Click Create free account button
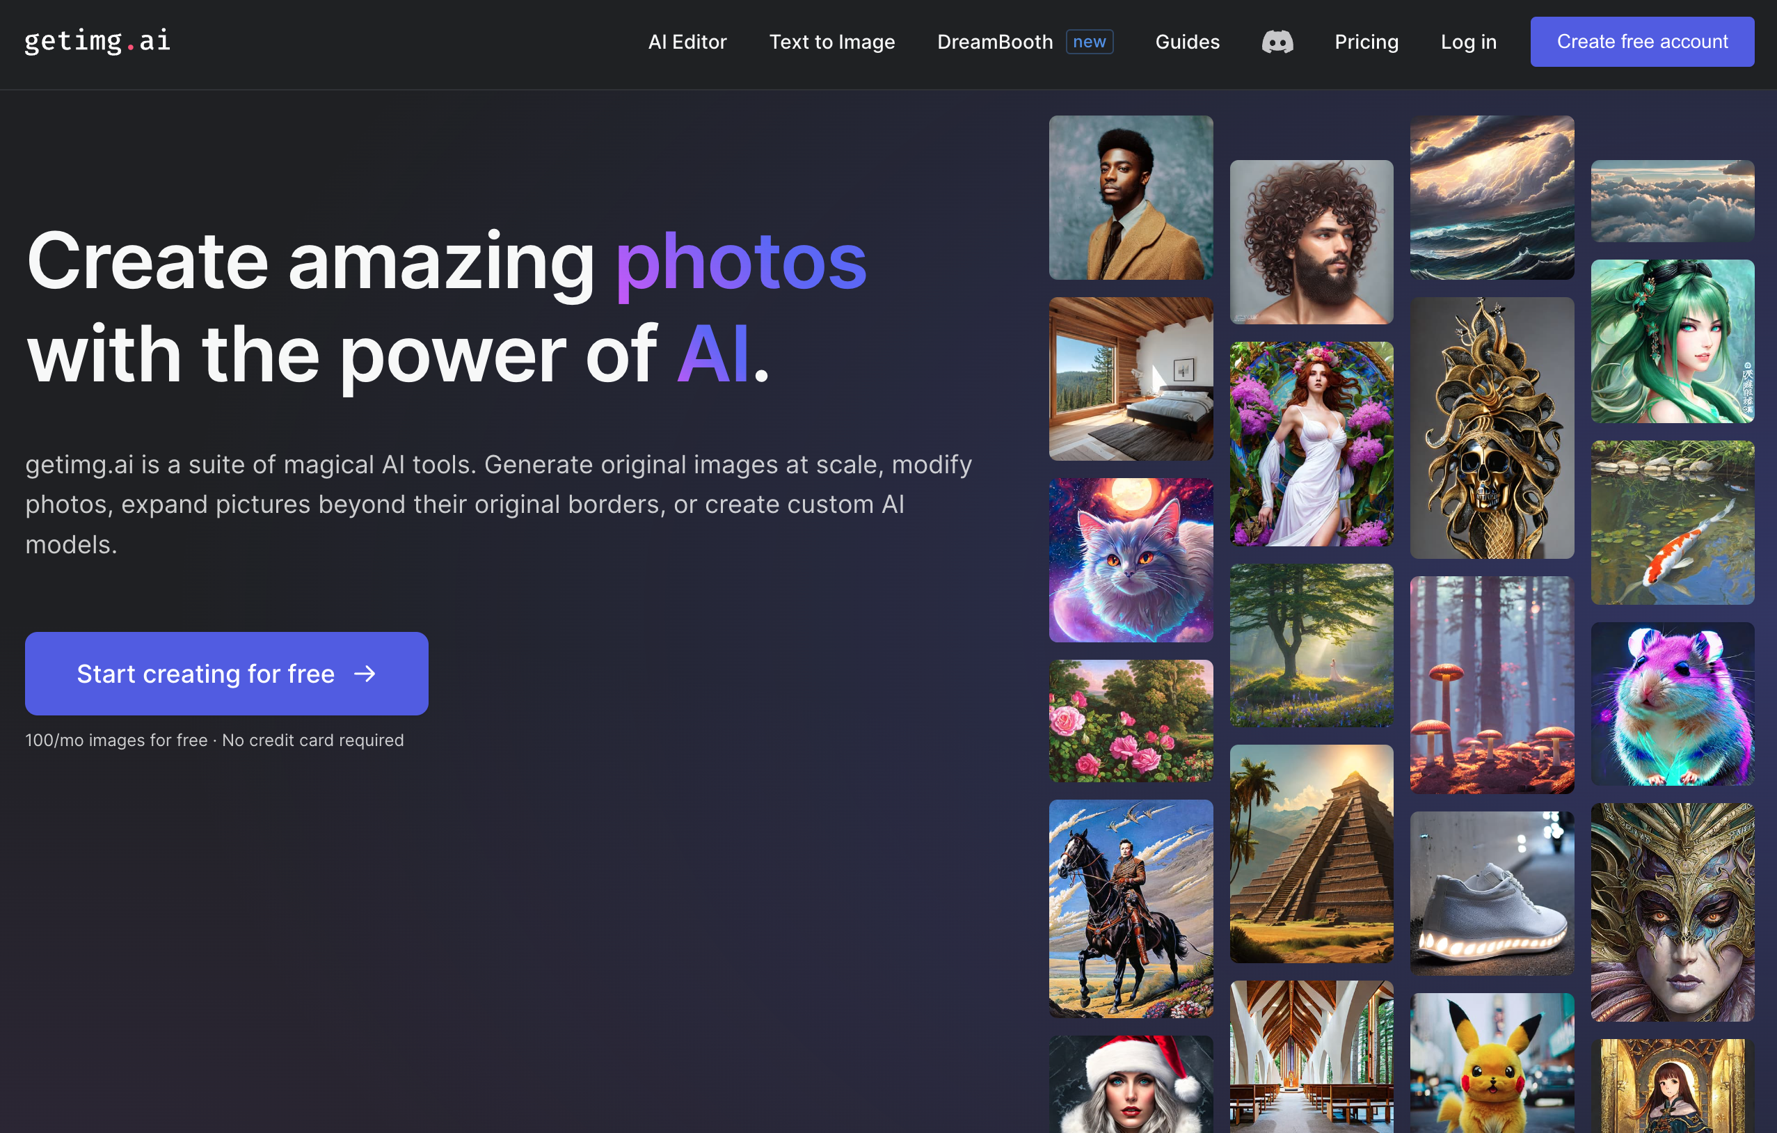The image size is (1777, 1133). [x=1642, y=42]
